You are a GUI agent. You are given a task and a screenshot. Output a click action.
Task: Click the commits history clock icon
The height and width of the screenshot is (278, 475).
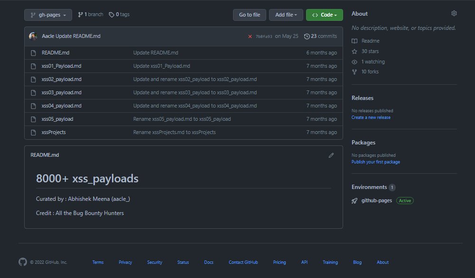click(x=307, y=36)
